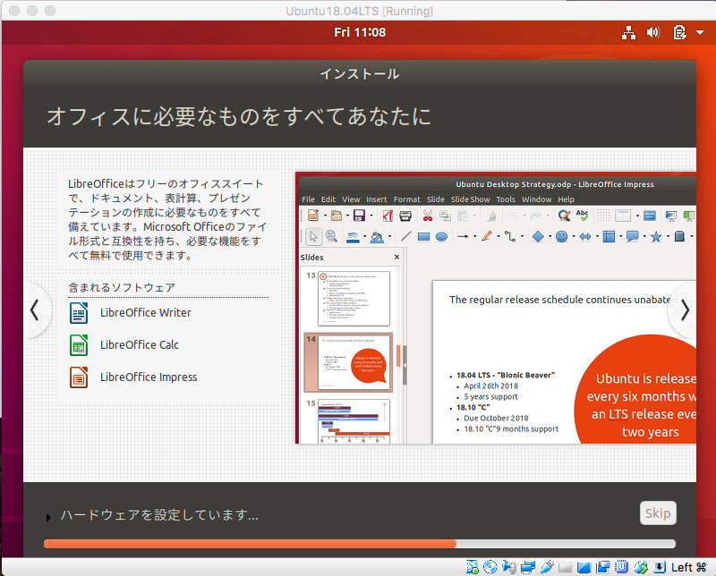Select the Star shapes tool

click(x=656, y=236)
